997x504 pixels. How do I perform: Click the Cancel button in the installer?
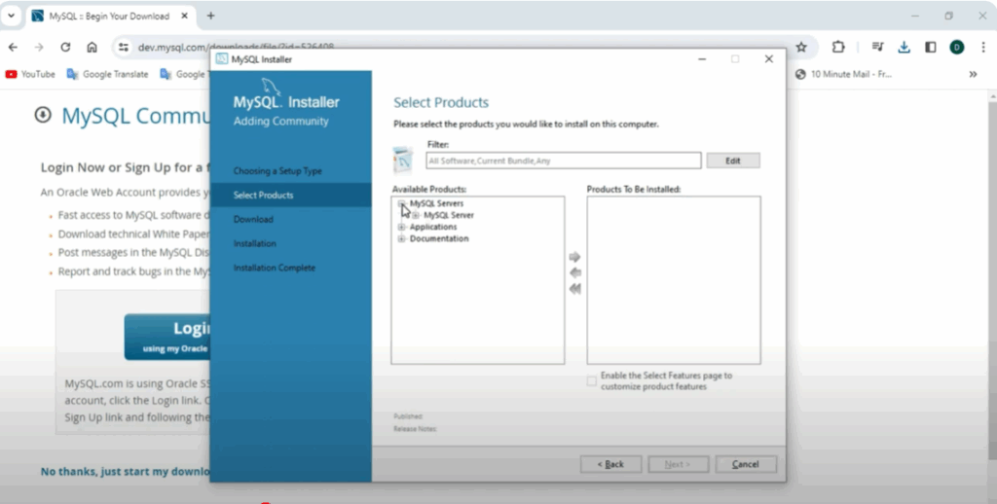click(745, 465)
